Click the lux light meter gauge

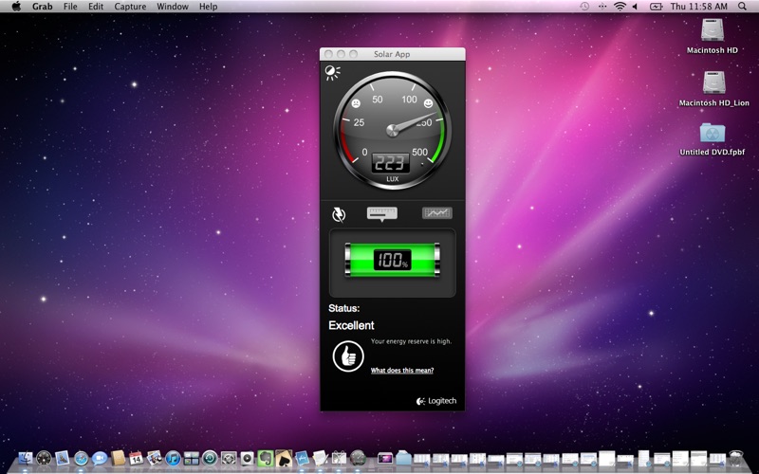(392, 128)
